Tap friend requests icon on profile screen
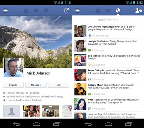Screen dimensions: 144x128 pyautogui.click(x=26, y=10)
